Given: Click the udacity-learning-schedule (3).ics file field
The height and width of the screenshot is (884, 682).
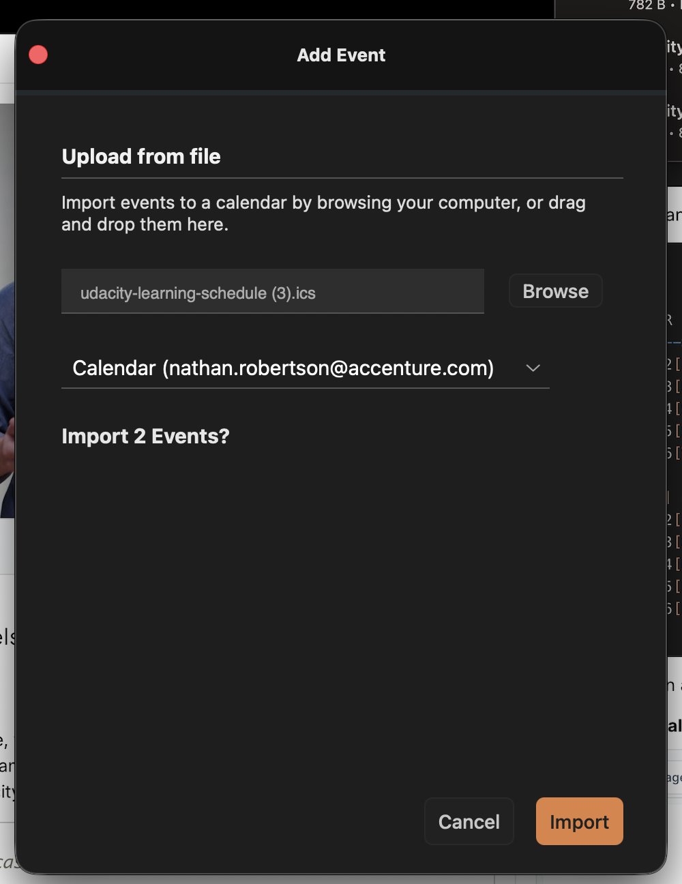Looking at the screenshot, I should pyautogui.click(x=273, y=291).
